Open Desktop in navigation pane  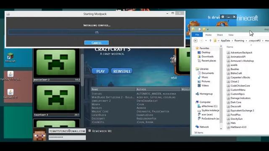204,52
